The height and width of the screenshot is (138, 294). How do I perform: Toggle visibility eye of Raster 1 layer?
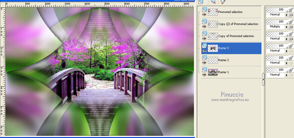tap(204, 75)
